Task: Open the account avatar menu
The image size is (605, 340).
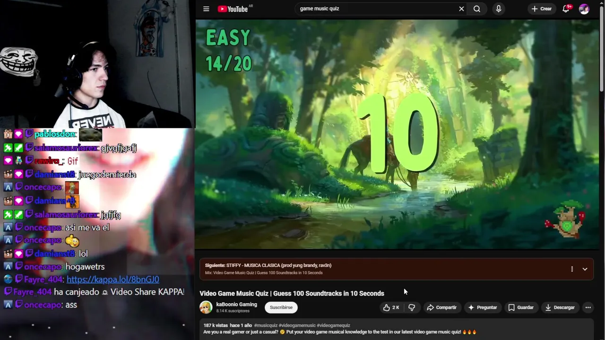Action: point(584,9)
